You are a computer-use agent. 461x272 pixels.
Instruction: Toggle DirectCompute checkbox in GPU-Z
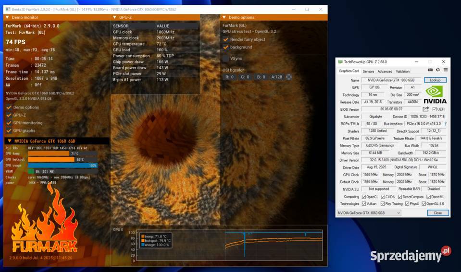coord(400,197)
